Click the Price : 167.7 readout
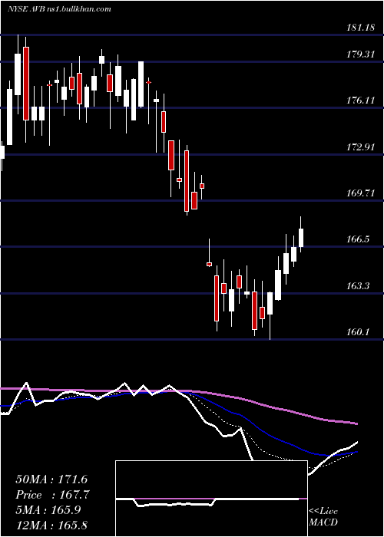 click(53, 495)
